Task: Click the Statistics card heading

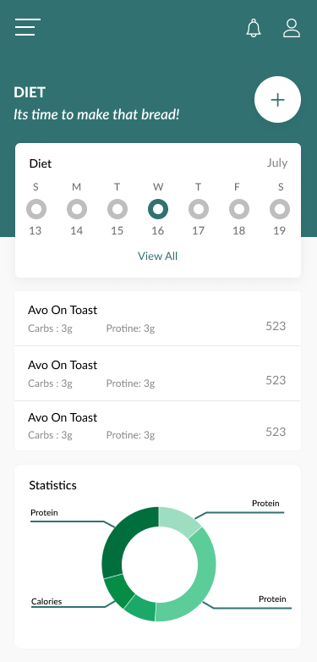Action: point(52,485)
